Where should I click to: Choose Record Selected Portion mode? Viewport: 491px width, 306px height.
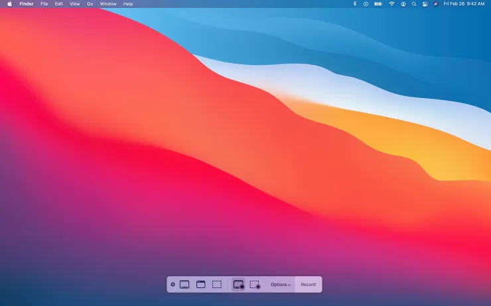point(255,285)
